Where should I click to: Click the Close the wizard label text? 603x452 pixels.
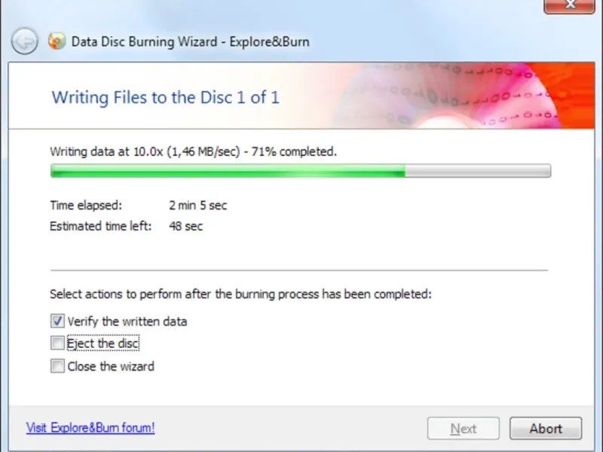tap(111, 366)
